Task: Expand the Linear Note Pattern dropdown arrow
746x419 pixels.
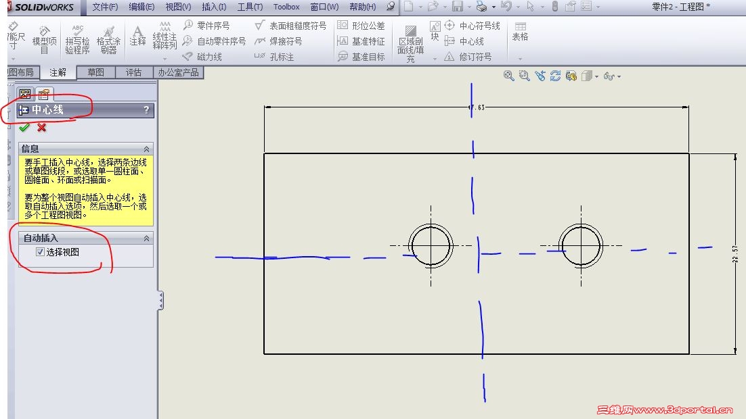Action: pyautogui.click(x=164, y=59)
